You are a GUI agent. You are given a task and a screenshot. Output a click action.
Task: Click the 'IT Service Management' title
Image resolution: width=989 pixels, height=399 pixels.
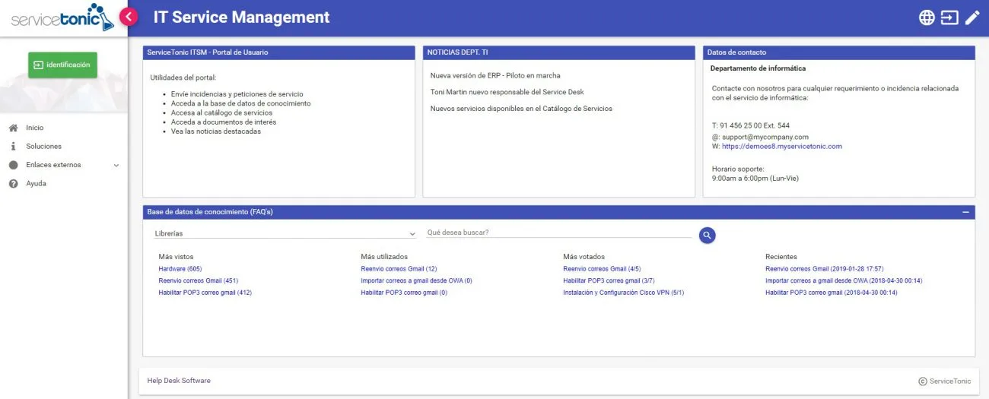point(241,17)
